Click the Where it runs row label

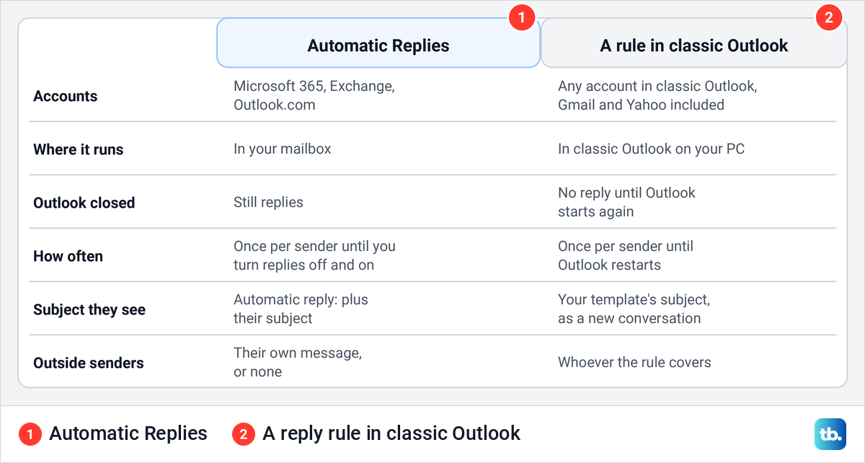click(x=79, y=149)
